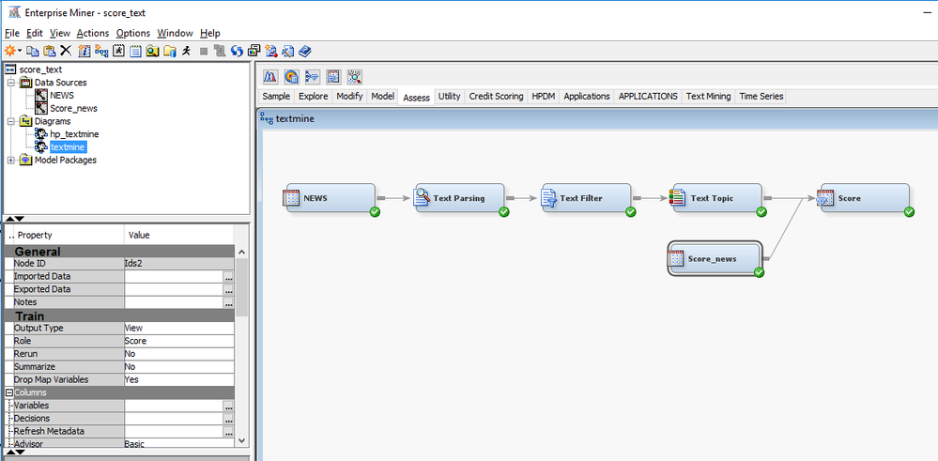Viewport: 938px width, 461px height.
Task: Select the Text Topic node
Action: pos(717,198)
